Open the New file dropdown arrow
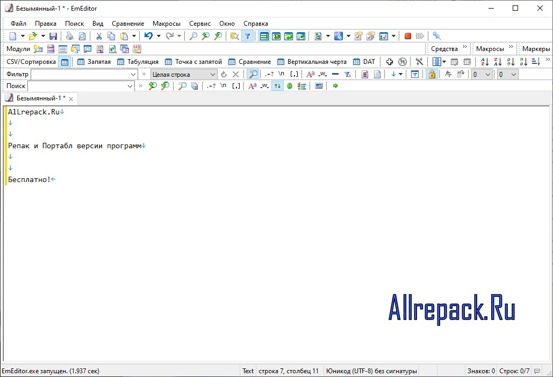553x377 pixels. (x=23, y=36)
